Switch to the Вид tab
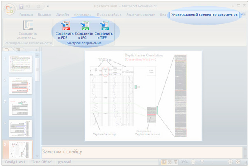The width and height of the screenshot is (249, 167). point(163,15)
